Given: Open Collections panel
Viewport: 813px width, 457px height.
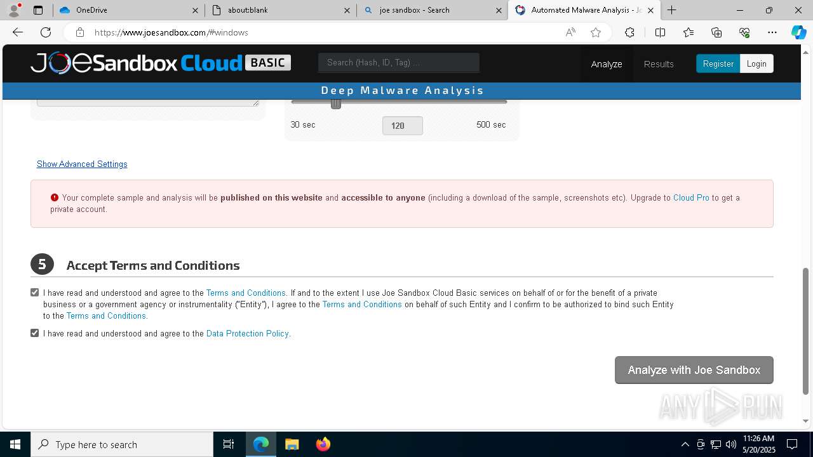Looking at the screenshot, I should pyautogui.click(x=716, y=32).
